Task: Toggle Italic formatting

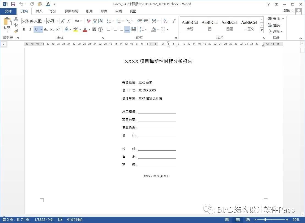Action: (30, 29)
